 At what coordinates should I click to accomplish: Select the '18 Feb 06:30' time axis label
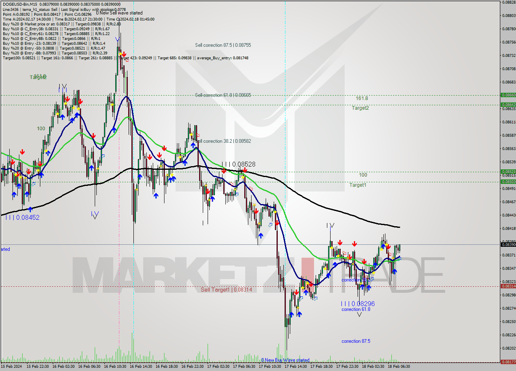coord(399,367)
